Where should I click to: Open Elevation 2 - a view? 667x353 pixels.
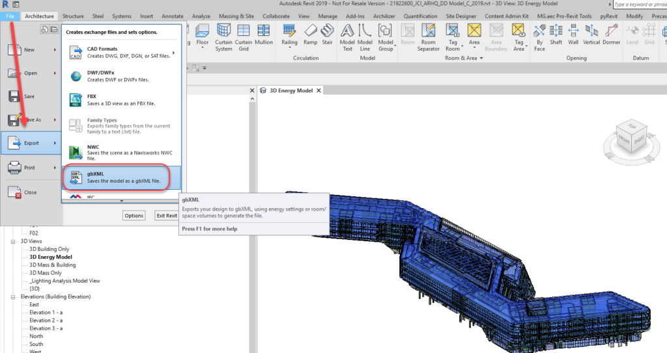[x=46, y=320]
